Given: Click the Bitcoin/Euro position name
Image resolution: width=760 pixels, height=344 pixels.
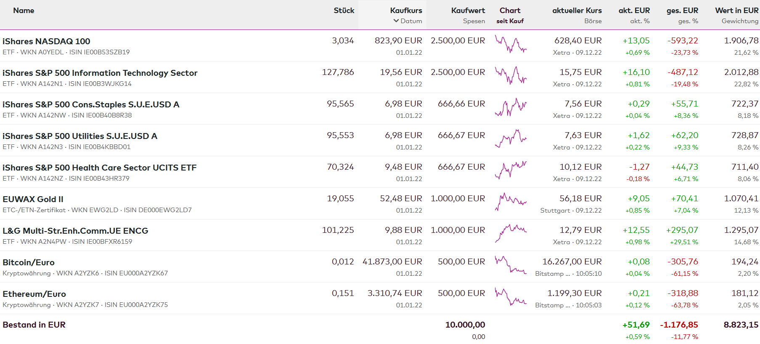Looking at the screenshot, I should [29, 262].
